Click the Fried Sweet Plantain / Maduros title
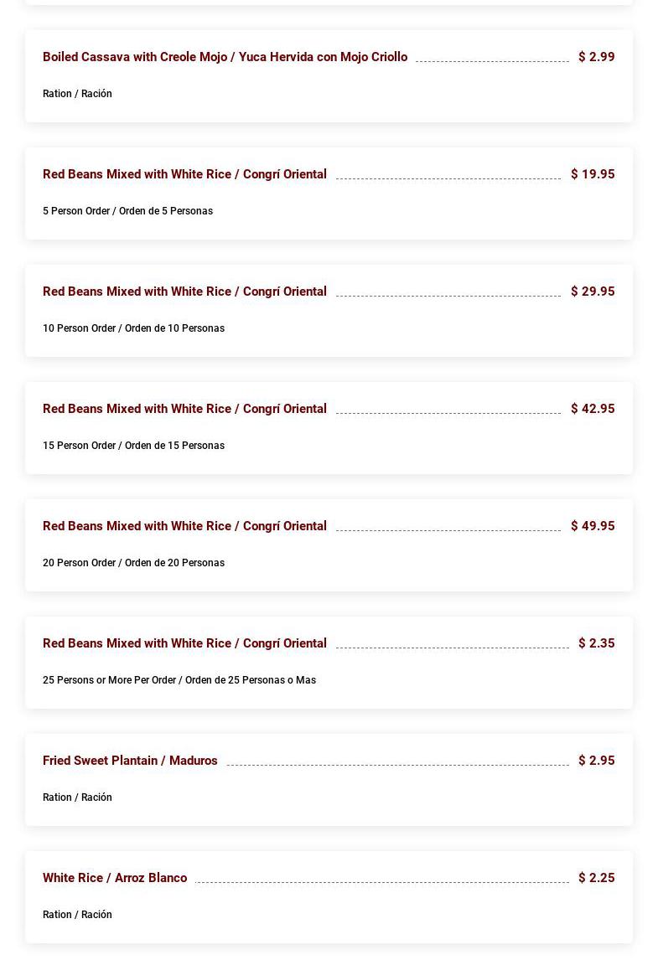 pyautogui.click(x=130, y=761)
